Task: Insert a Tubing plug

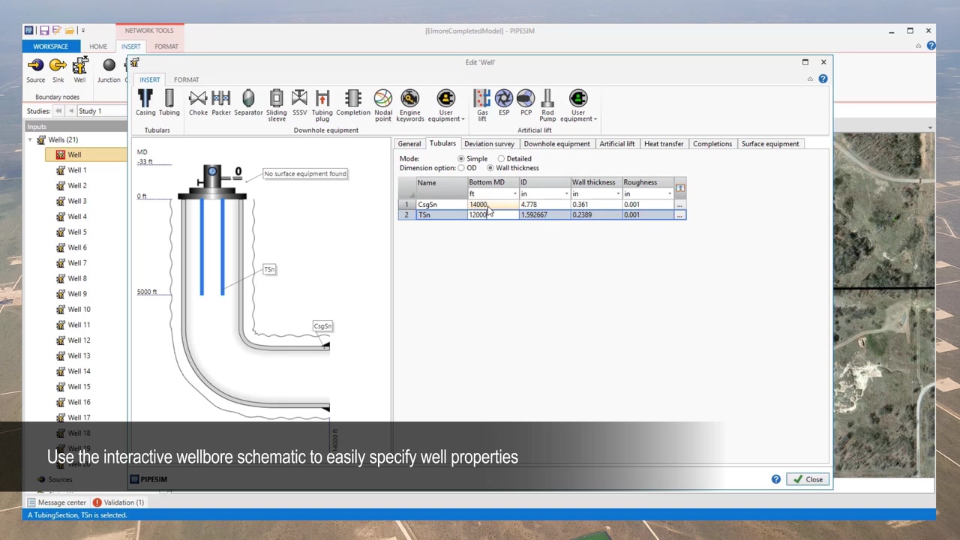Action: (322, 106)
